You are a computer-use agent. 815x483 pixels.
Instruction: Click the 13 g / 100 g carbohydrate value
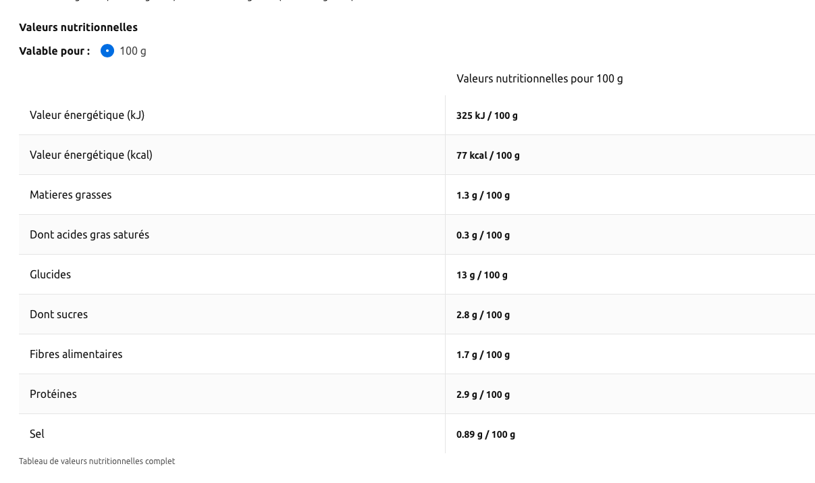[481, 275]
